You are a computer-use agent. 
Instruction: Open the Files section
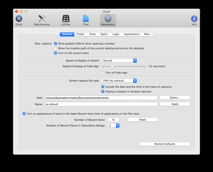pos(86,20)
